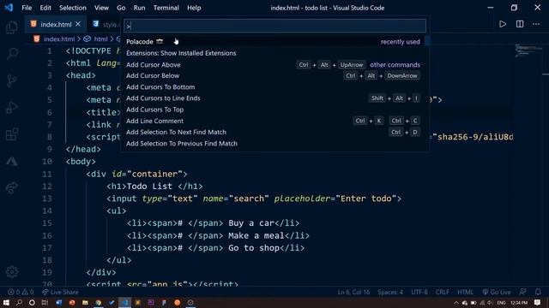The height and width of the screenshot is (308, 549).
Task: Open the Extensions view in activity bar
Action: pyautogui.click(x=11, y=134)
